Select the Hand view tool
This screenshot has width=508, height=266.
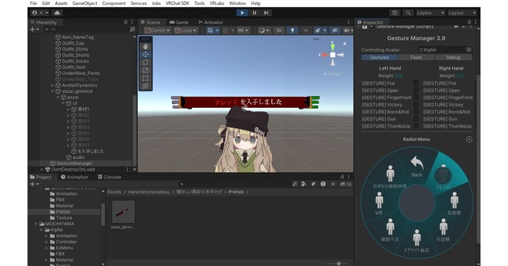coord(145,46)
